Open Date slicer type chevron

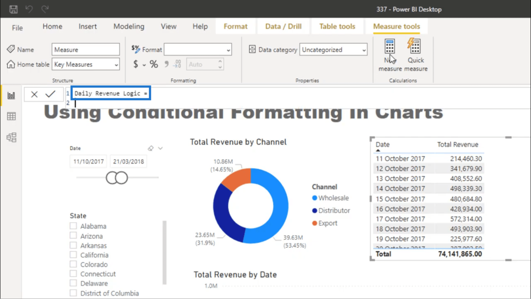point(161,148)
